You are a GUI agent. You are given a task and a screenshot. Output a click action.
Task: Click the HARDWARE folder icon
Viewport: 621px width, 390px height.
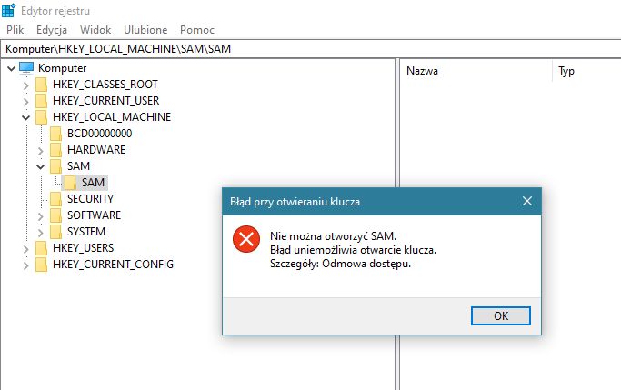[55, 150]
